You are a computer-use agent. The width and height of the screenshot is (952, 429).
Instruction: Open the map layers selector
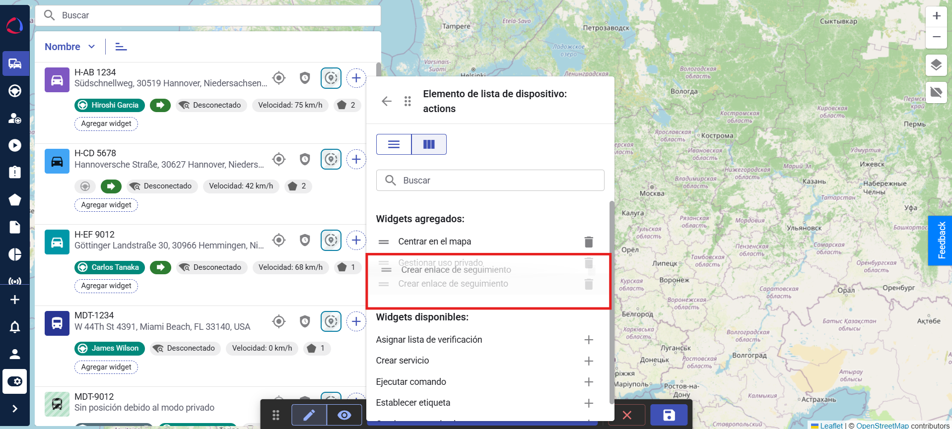tap(936, 64)
